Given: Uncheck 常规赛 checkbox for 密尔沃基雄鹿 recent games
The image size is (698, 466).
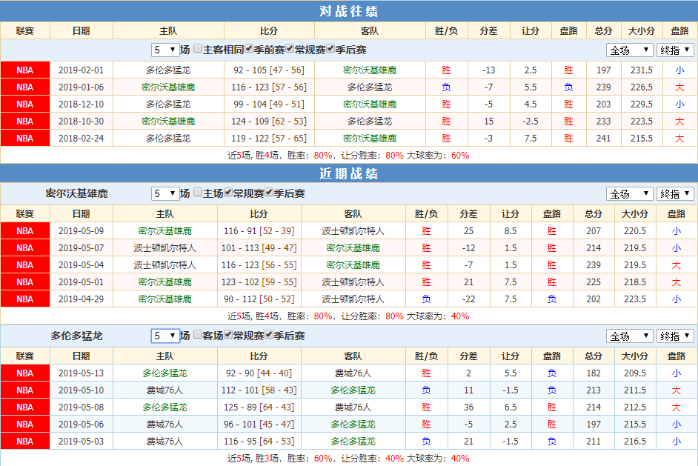Looking at the screenshot, I should pos(228,193).
